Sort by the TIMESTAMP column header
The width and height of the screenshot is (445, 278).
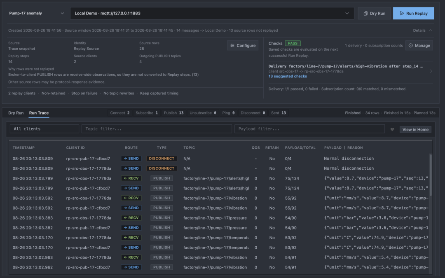click(x=23, y=148)
